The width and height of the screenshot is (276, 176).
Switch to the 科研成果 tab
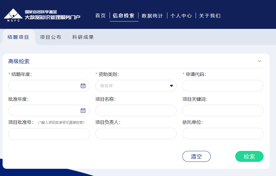(83, 37)
